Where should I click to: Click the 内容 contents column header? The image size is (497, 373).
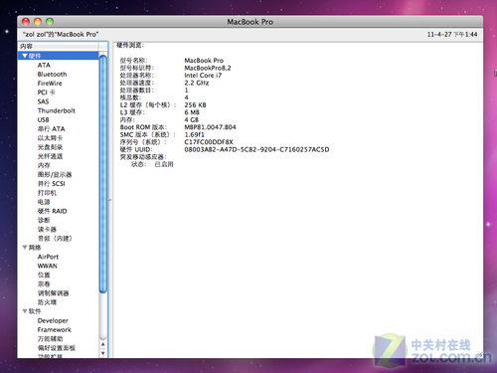coord(59,46)
